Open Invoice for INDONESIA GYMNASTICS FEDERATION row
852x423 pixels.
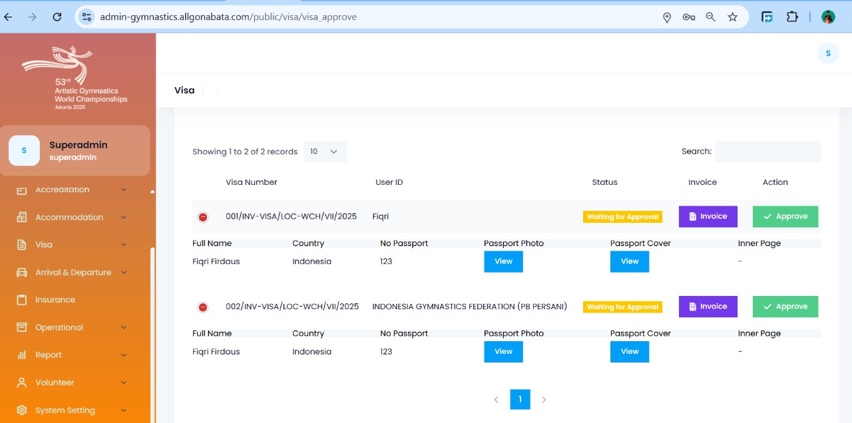(708, 307)
